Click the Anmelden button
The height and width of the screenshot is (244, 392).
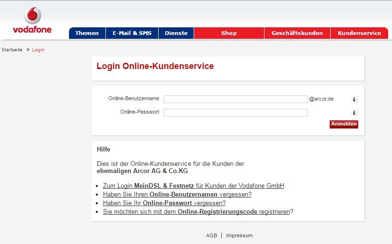pos(344,124)
